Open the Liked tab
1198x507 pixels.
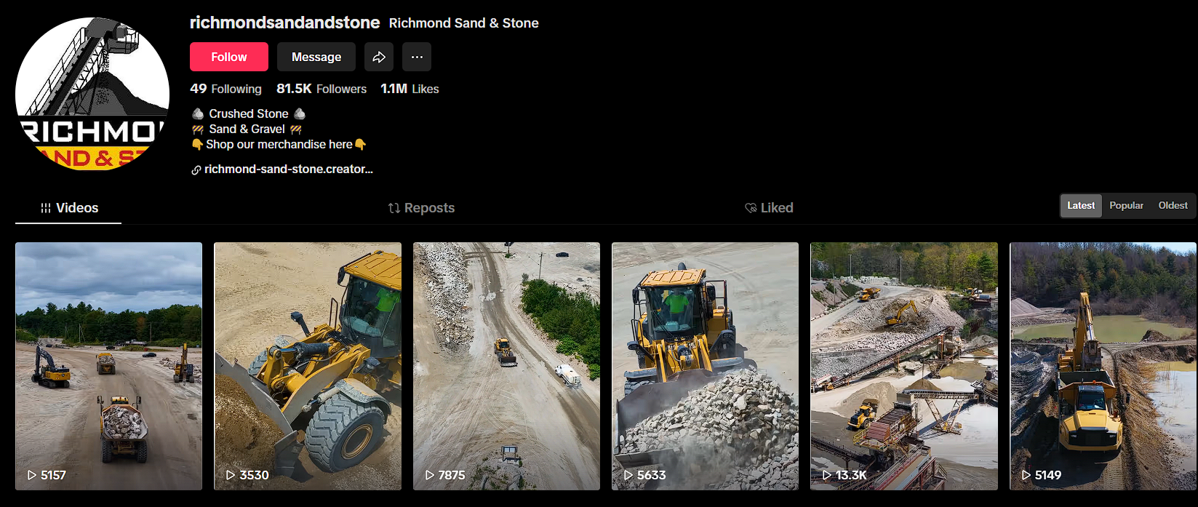[x=777, y=207]
